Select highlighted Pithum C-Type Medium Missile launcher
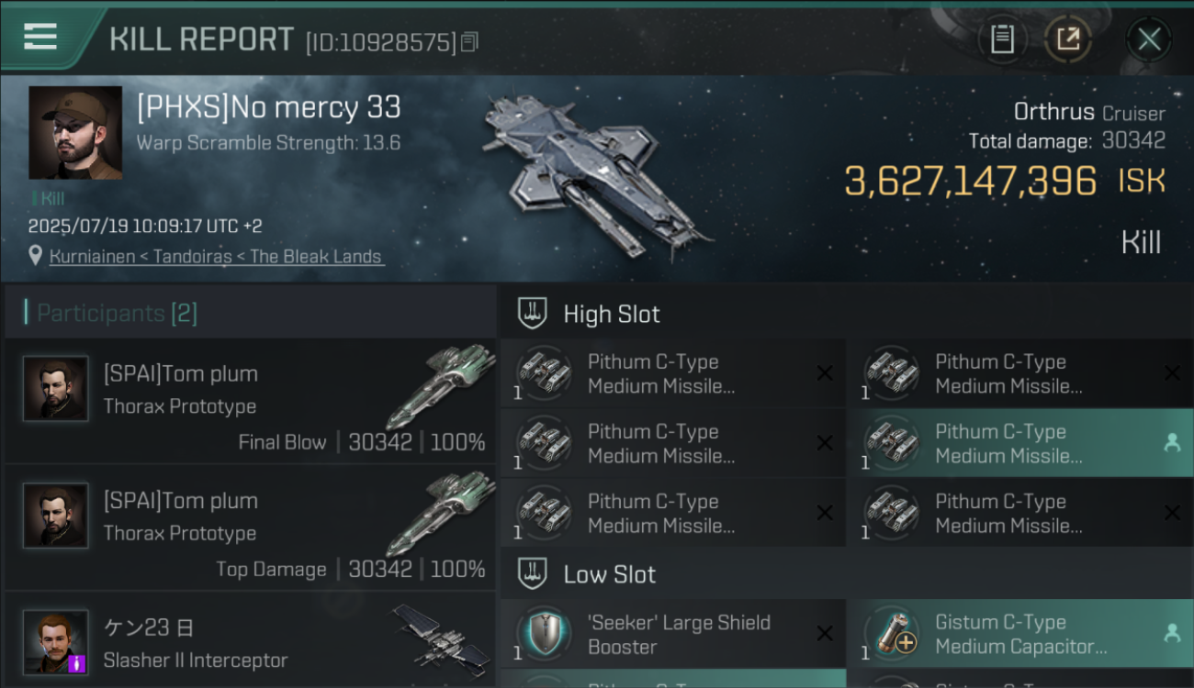Screen dimensions: 1194x688 (x=1020, y=443)
